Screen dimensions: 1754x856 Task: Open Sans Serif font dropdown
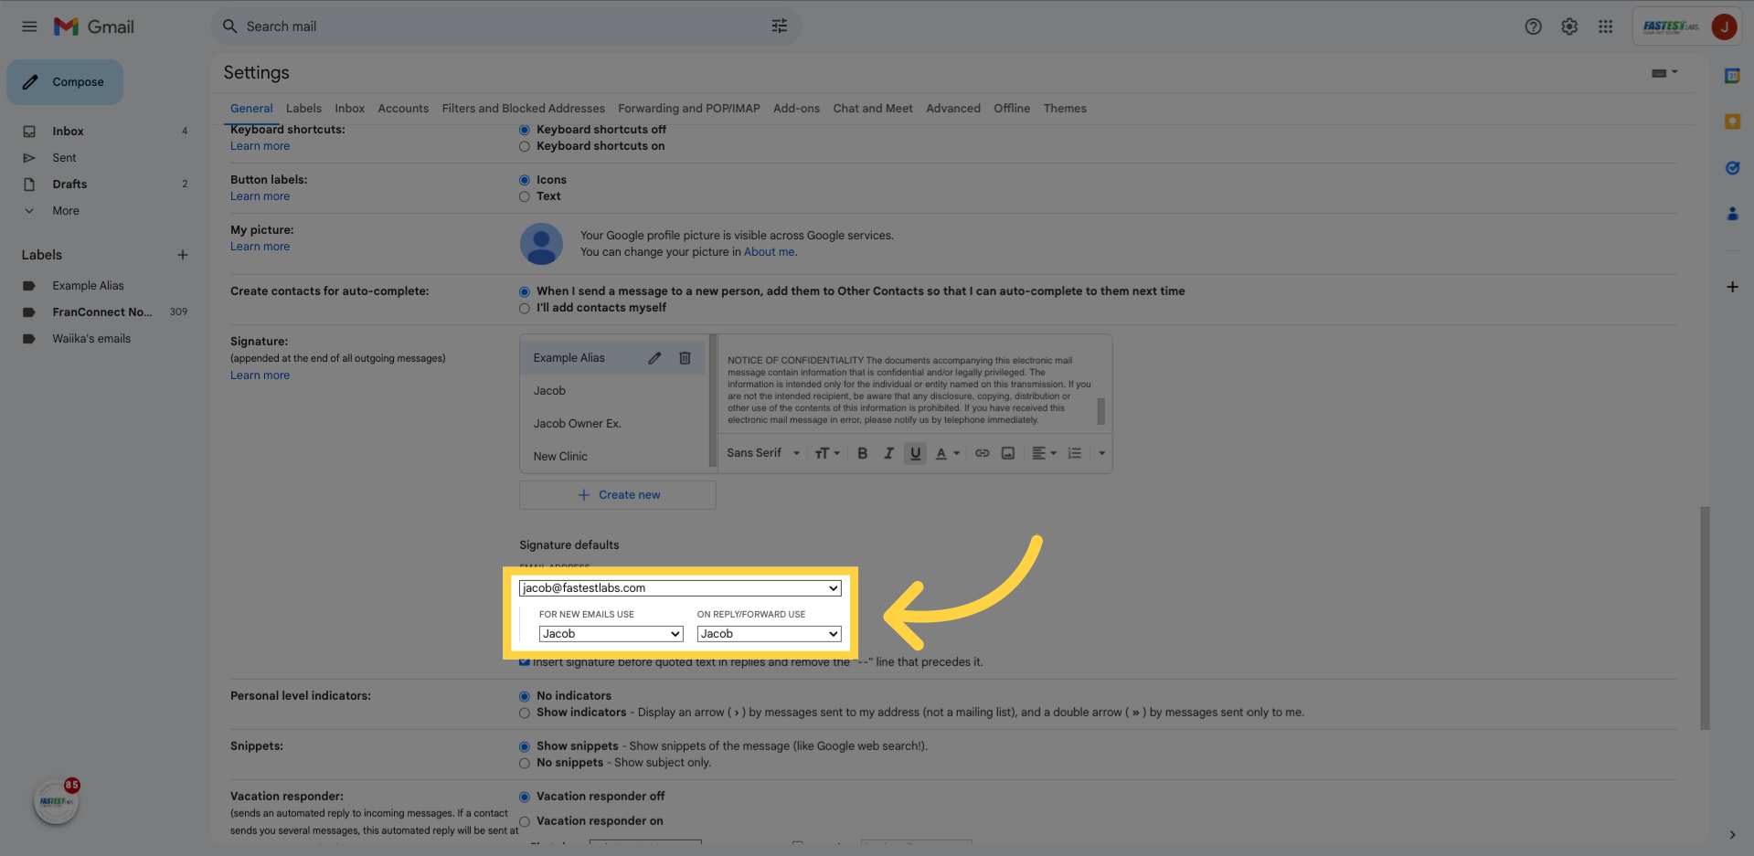(763, 453)
